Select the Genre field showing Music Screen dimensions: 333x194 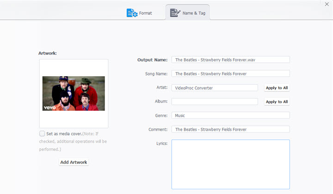(230, 115)
